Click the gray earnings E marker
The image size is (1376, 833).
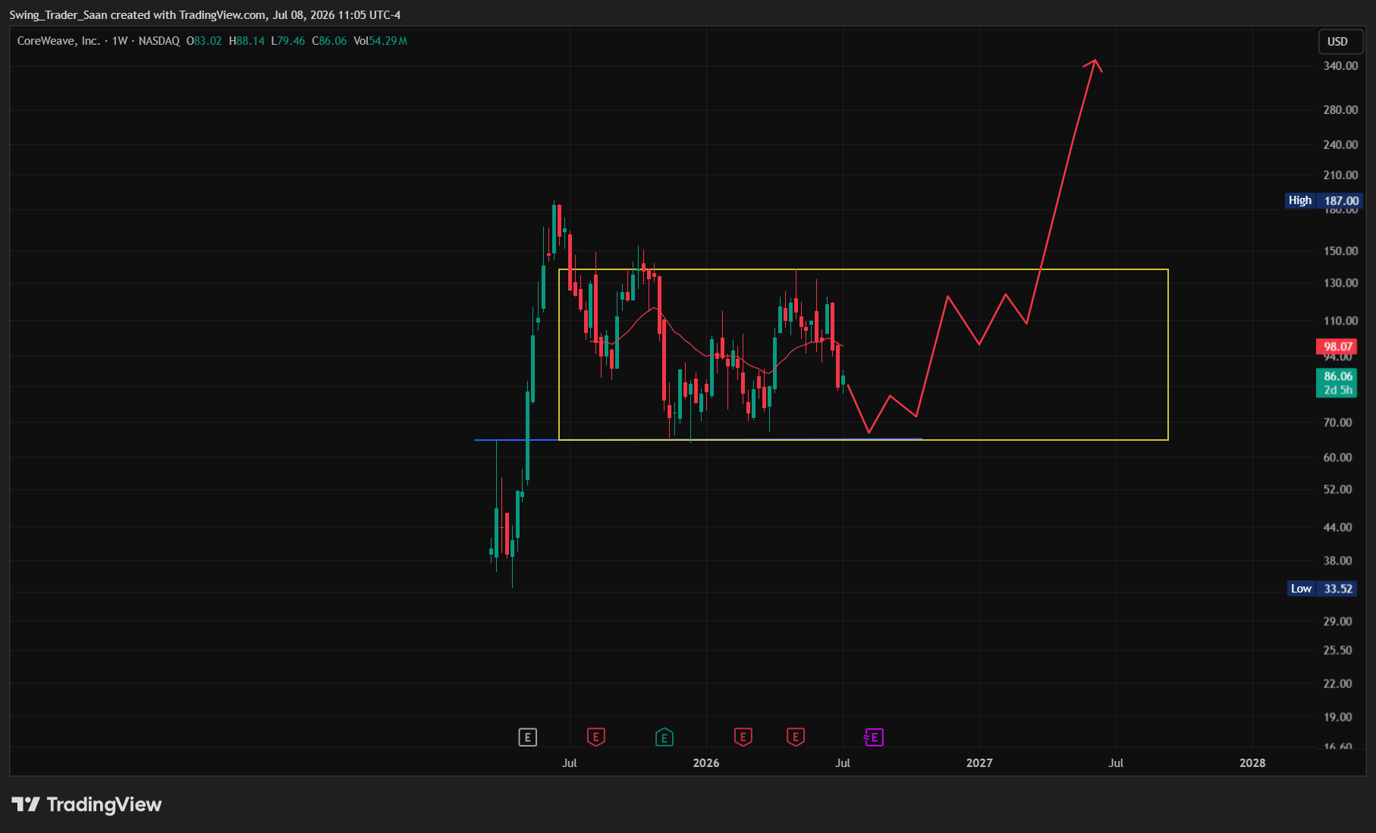click(x=527, y=737)
